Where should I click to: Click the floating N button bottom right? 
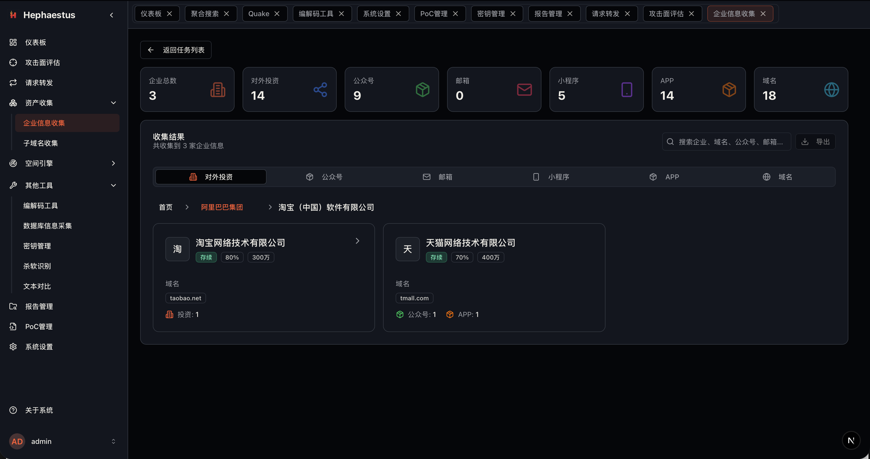click(851, 440)
